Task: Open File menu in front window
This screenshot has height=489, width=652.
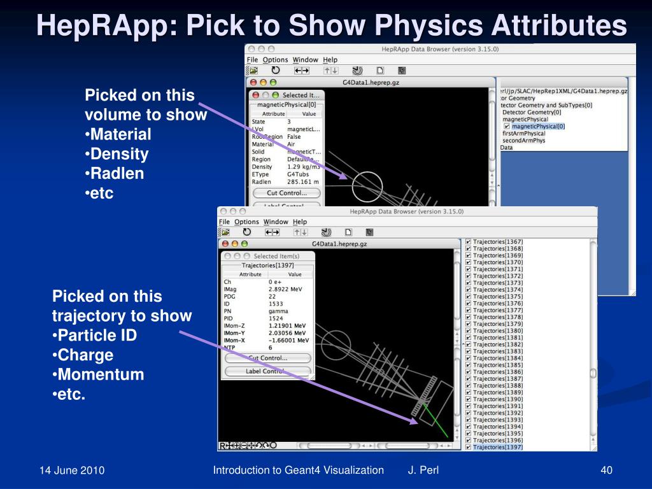Action: [224, 222]
